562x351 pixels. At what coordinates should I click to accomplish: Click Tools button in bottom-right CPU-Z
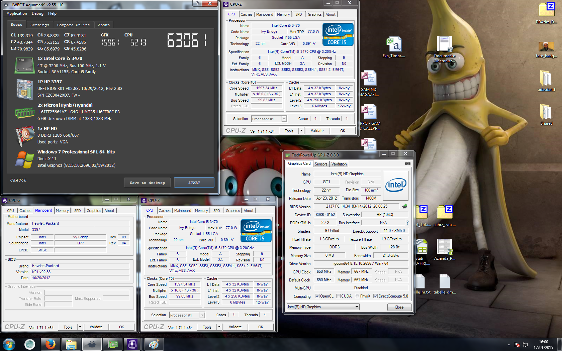coord(207,327)
